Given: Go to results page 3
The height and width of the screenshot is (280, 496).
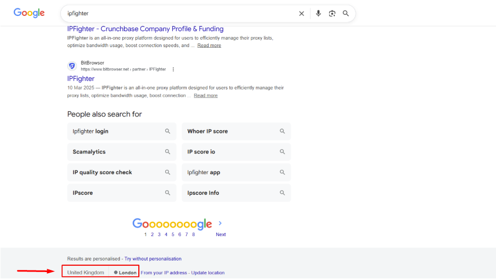Looking at the screenshot, I should (159, 234).
